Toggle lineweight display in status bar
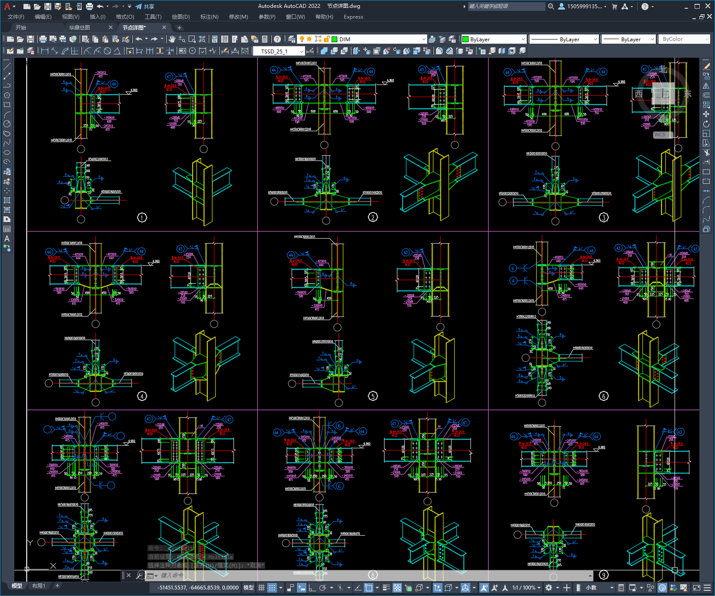 386,588
